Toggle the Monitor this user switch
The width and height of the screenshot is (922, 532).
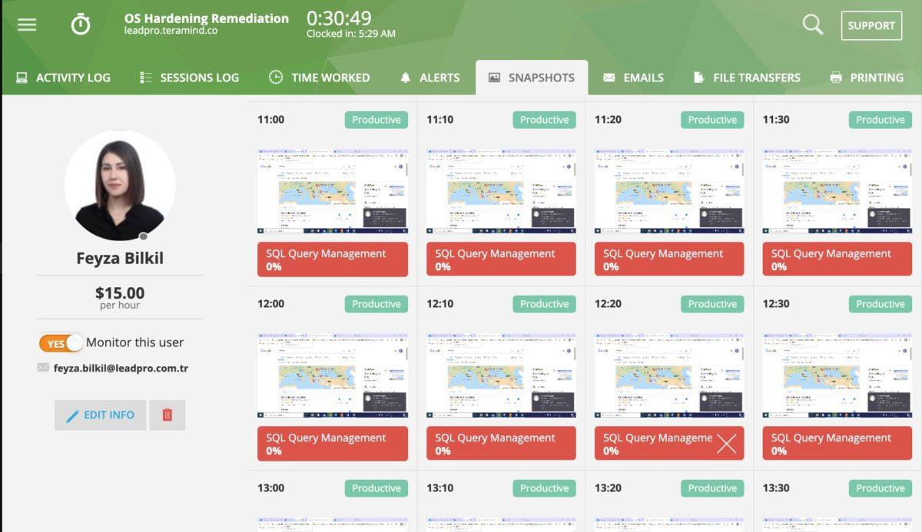61,343
